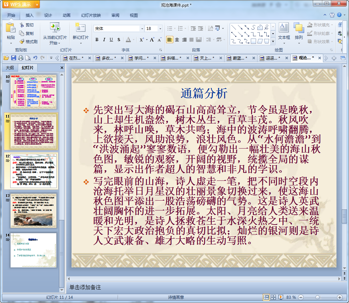
Task: Open the font name dropdown (宋体)
Action: (142, 28)
